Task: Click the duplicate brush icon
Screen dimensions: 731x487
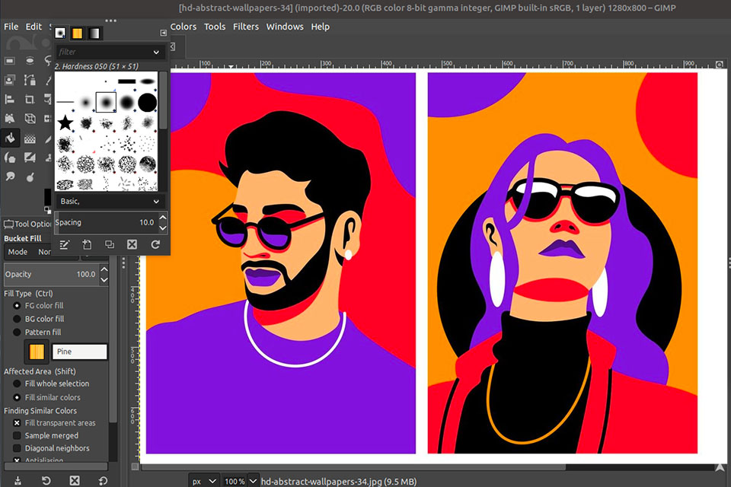Action: (x=110, y=245)
